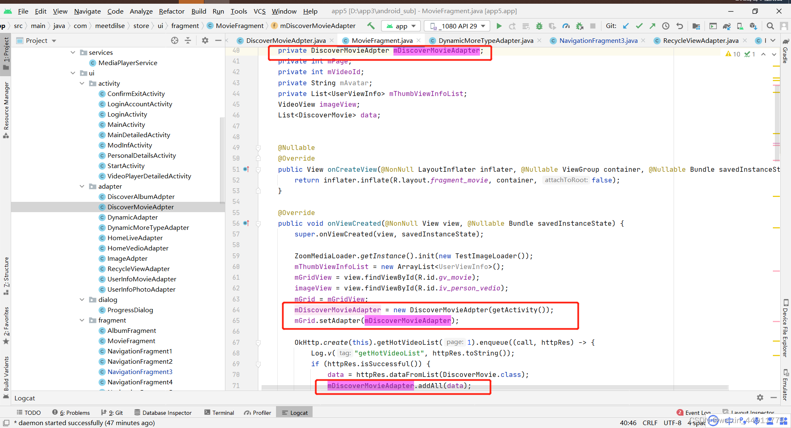Click the Attach debugger to process icon
The image size is (791, 428).
[x=580, y=26]
